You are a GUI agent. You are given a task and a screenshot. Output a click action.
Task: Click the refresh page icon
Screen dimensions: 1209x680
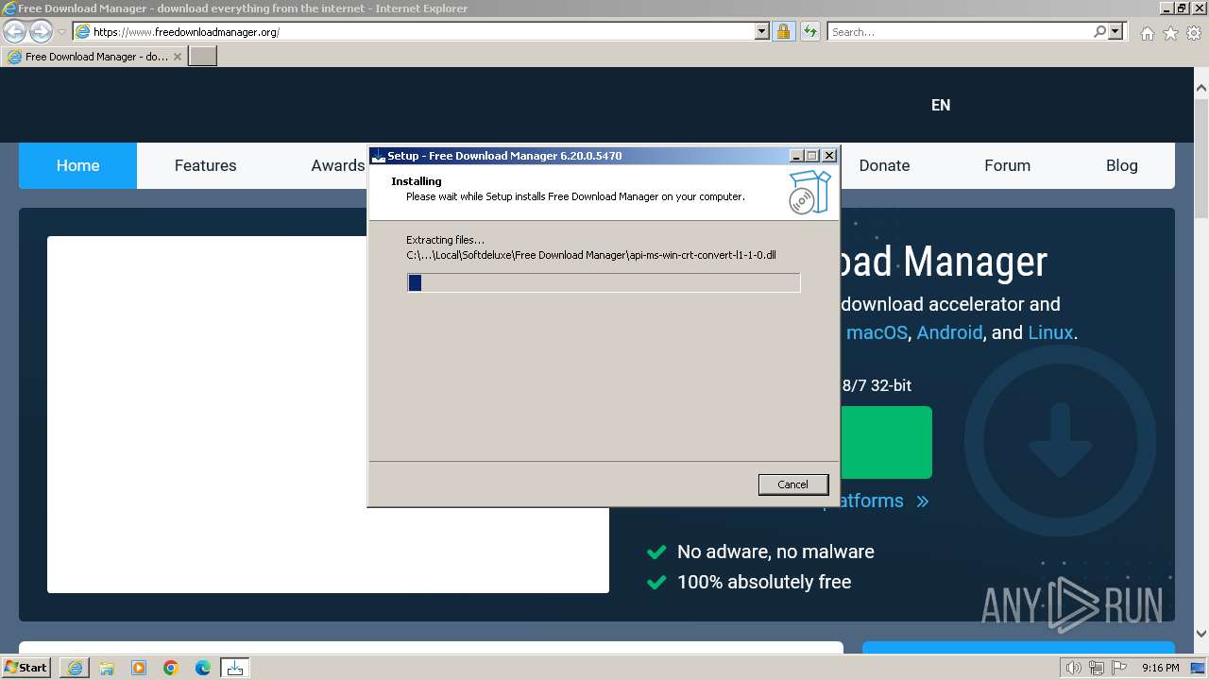tap(809, 31)
